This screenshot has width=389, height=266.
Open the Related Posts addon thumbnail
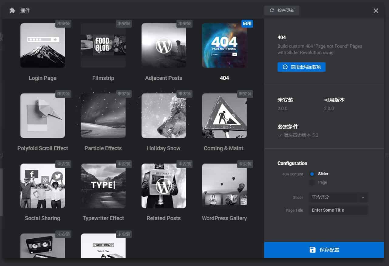[164, 186]
